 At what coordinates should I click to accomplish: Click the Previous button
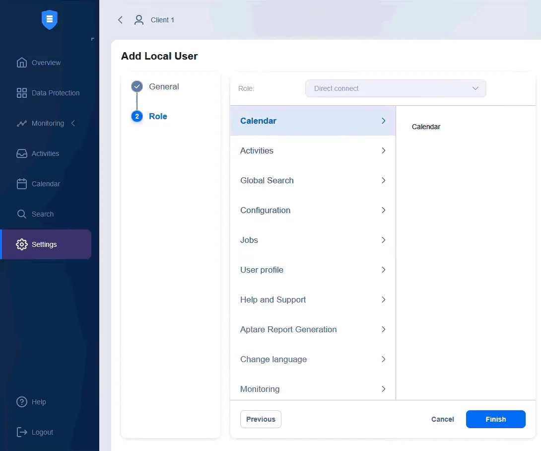pyautogui.click(x=261, y=419)
